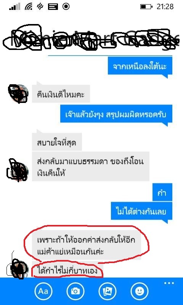
Task: Tap the sender avatar beside 'ได้กำไรไม่กี่บาทเอง'
Action: tap(18, 270)
